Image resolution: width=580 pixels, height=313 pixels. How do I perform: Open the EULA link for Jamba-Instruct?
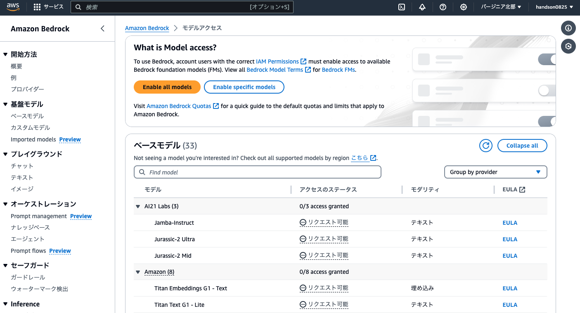pos(510,223)
